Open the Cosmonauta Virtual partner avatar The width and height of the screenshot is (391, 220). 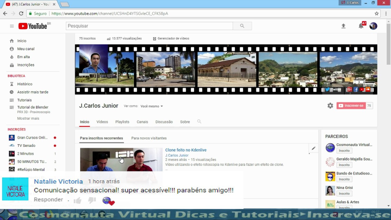pos(330,148)
